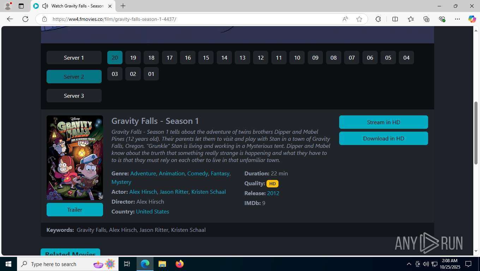Open the browser profile icon

click(7, 6)
